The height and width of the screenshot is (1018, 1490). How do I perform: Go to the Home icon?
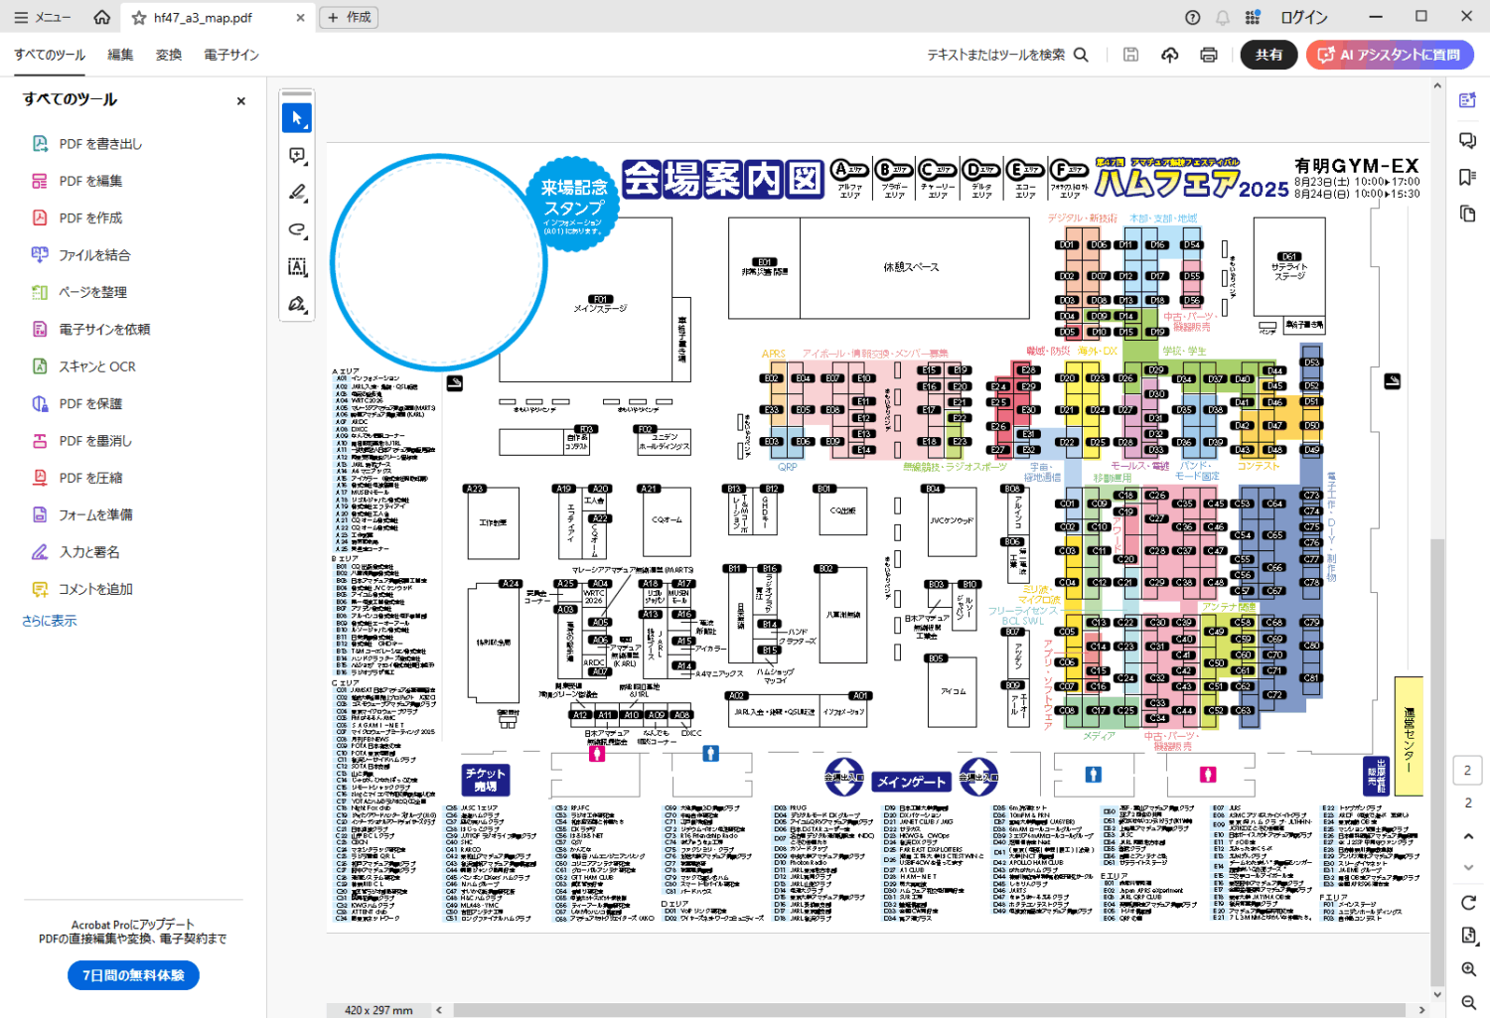pyautogui.click(x=101, y=17)
